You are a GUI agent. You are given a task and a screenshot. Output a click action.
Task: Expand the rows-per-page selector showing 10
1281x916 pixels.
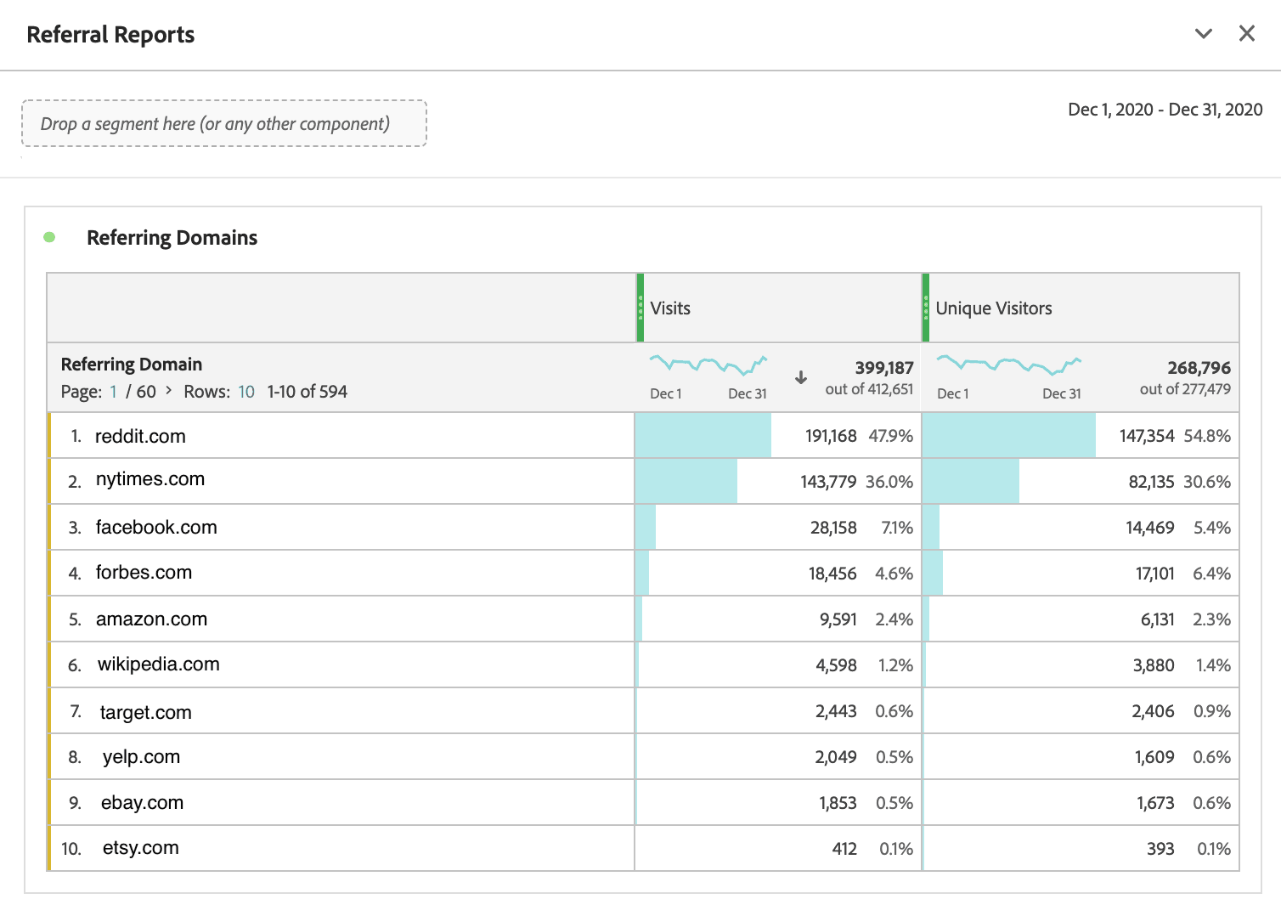point(246,392)
